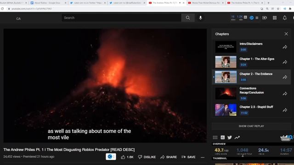Viewport: 294px width, 165px height.
Task: Switch to the Worse Than YouTube tab
Action: (x=206, y=3)
